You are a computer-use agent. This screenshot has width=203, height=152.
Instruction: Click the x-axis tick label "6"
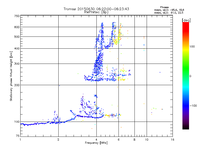[119, 140]
